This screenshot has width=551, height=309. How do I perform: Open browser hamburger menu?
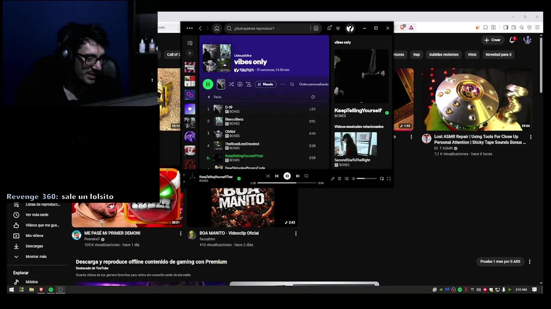coord(537,27)
